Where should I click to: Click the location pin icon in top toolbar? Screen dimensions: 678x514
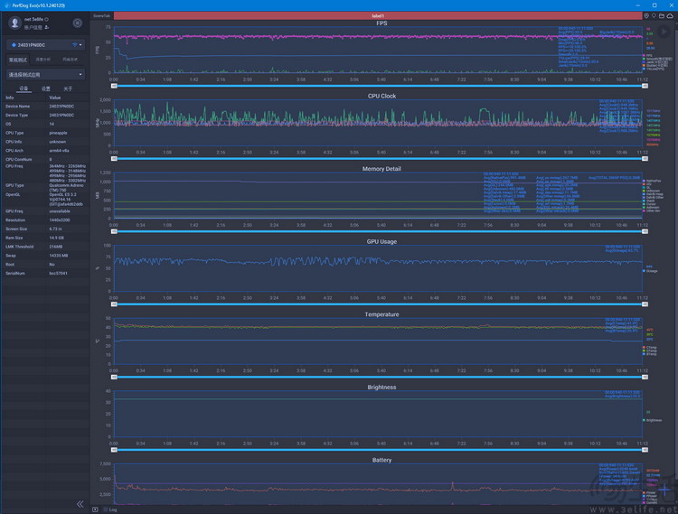[646, 15]
